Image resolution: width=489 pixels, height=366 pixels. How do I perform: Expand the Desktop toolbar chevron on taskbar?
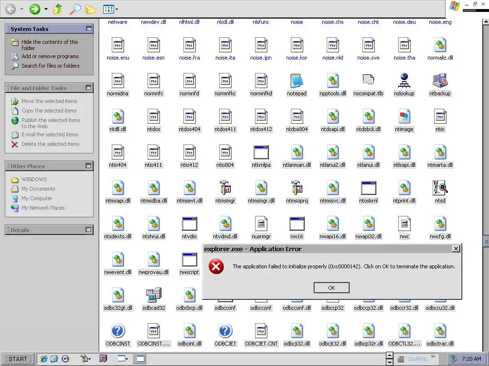point(433,356)
